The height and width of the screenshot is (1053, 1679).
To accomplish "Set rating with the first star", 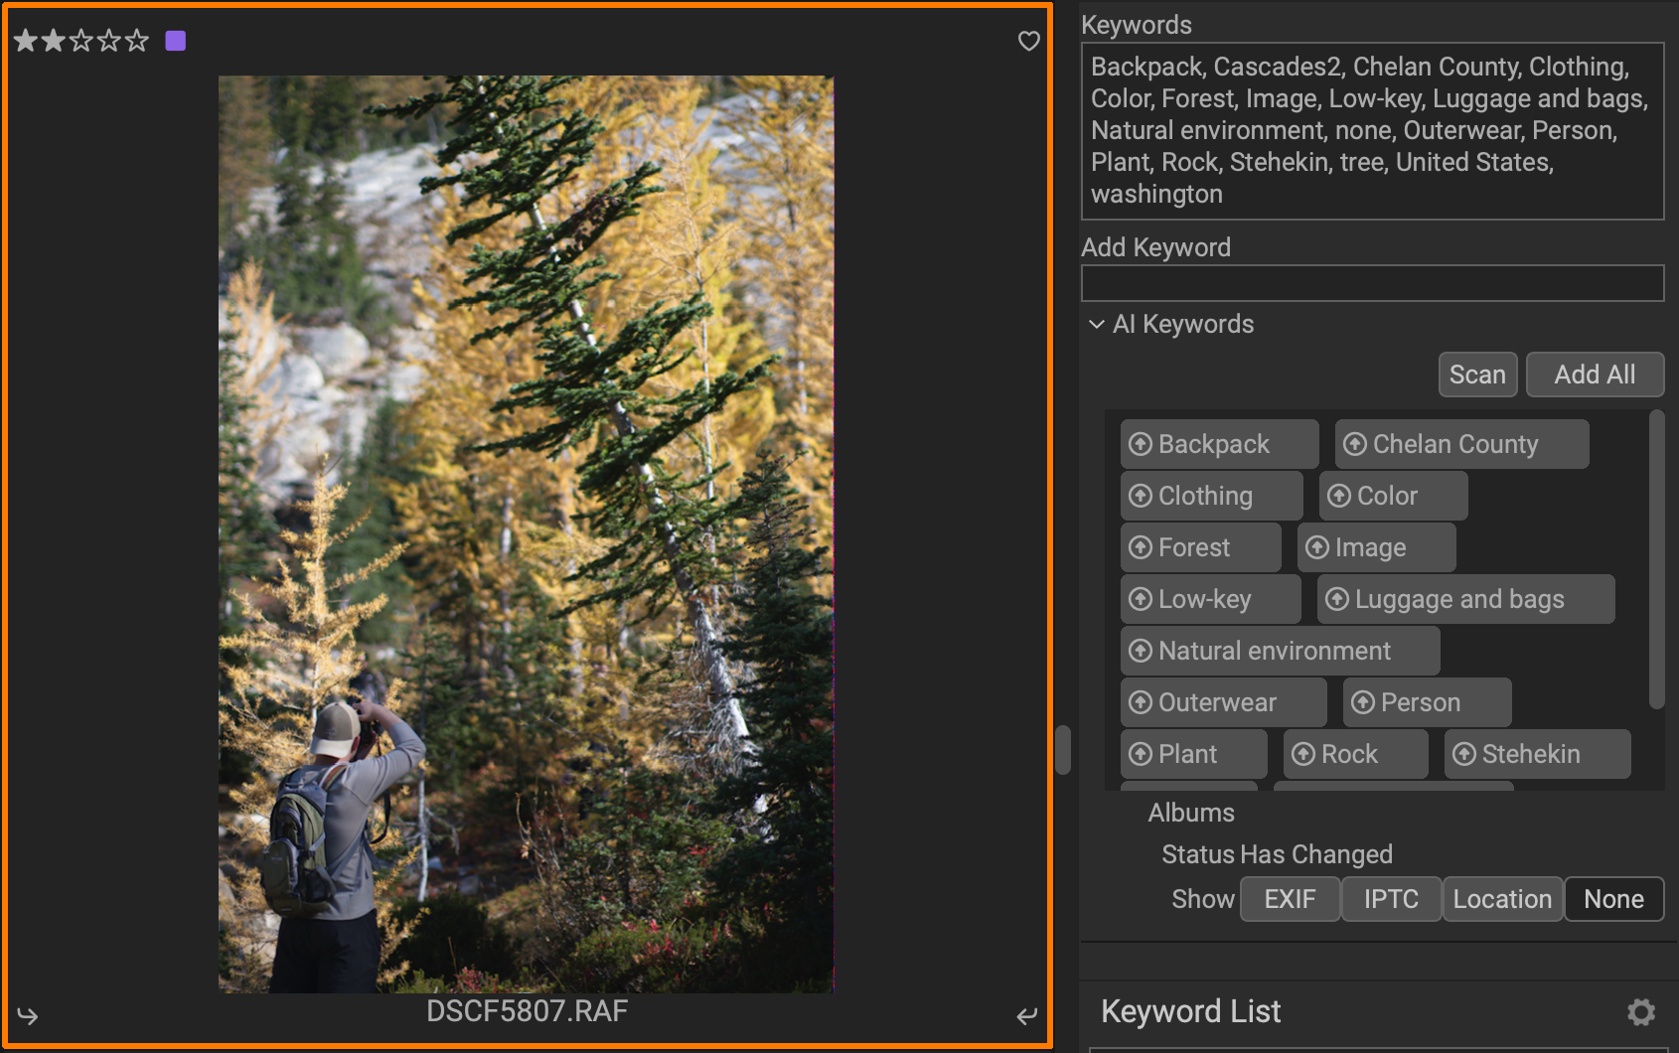I will 26,41.
